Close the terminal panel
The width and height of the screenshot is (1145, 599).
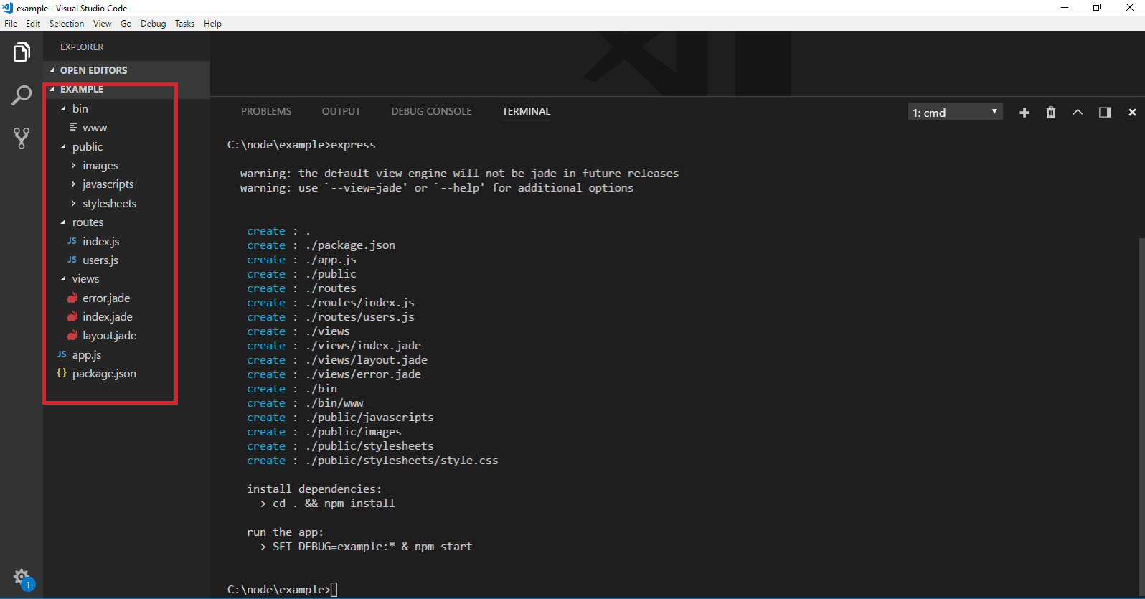tap(1132, 113)
